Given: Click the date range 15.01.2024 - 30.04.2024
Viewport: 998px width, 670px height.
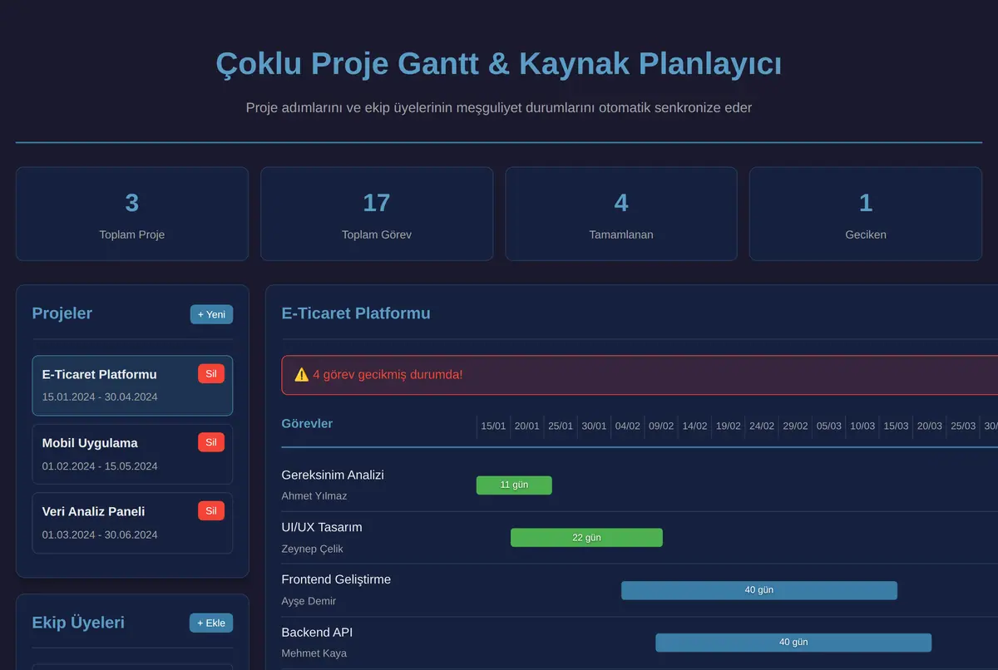Looking at the screenshot, I should tap(100, 397).
